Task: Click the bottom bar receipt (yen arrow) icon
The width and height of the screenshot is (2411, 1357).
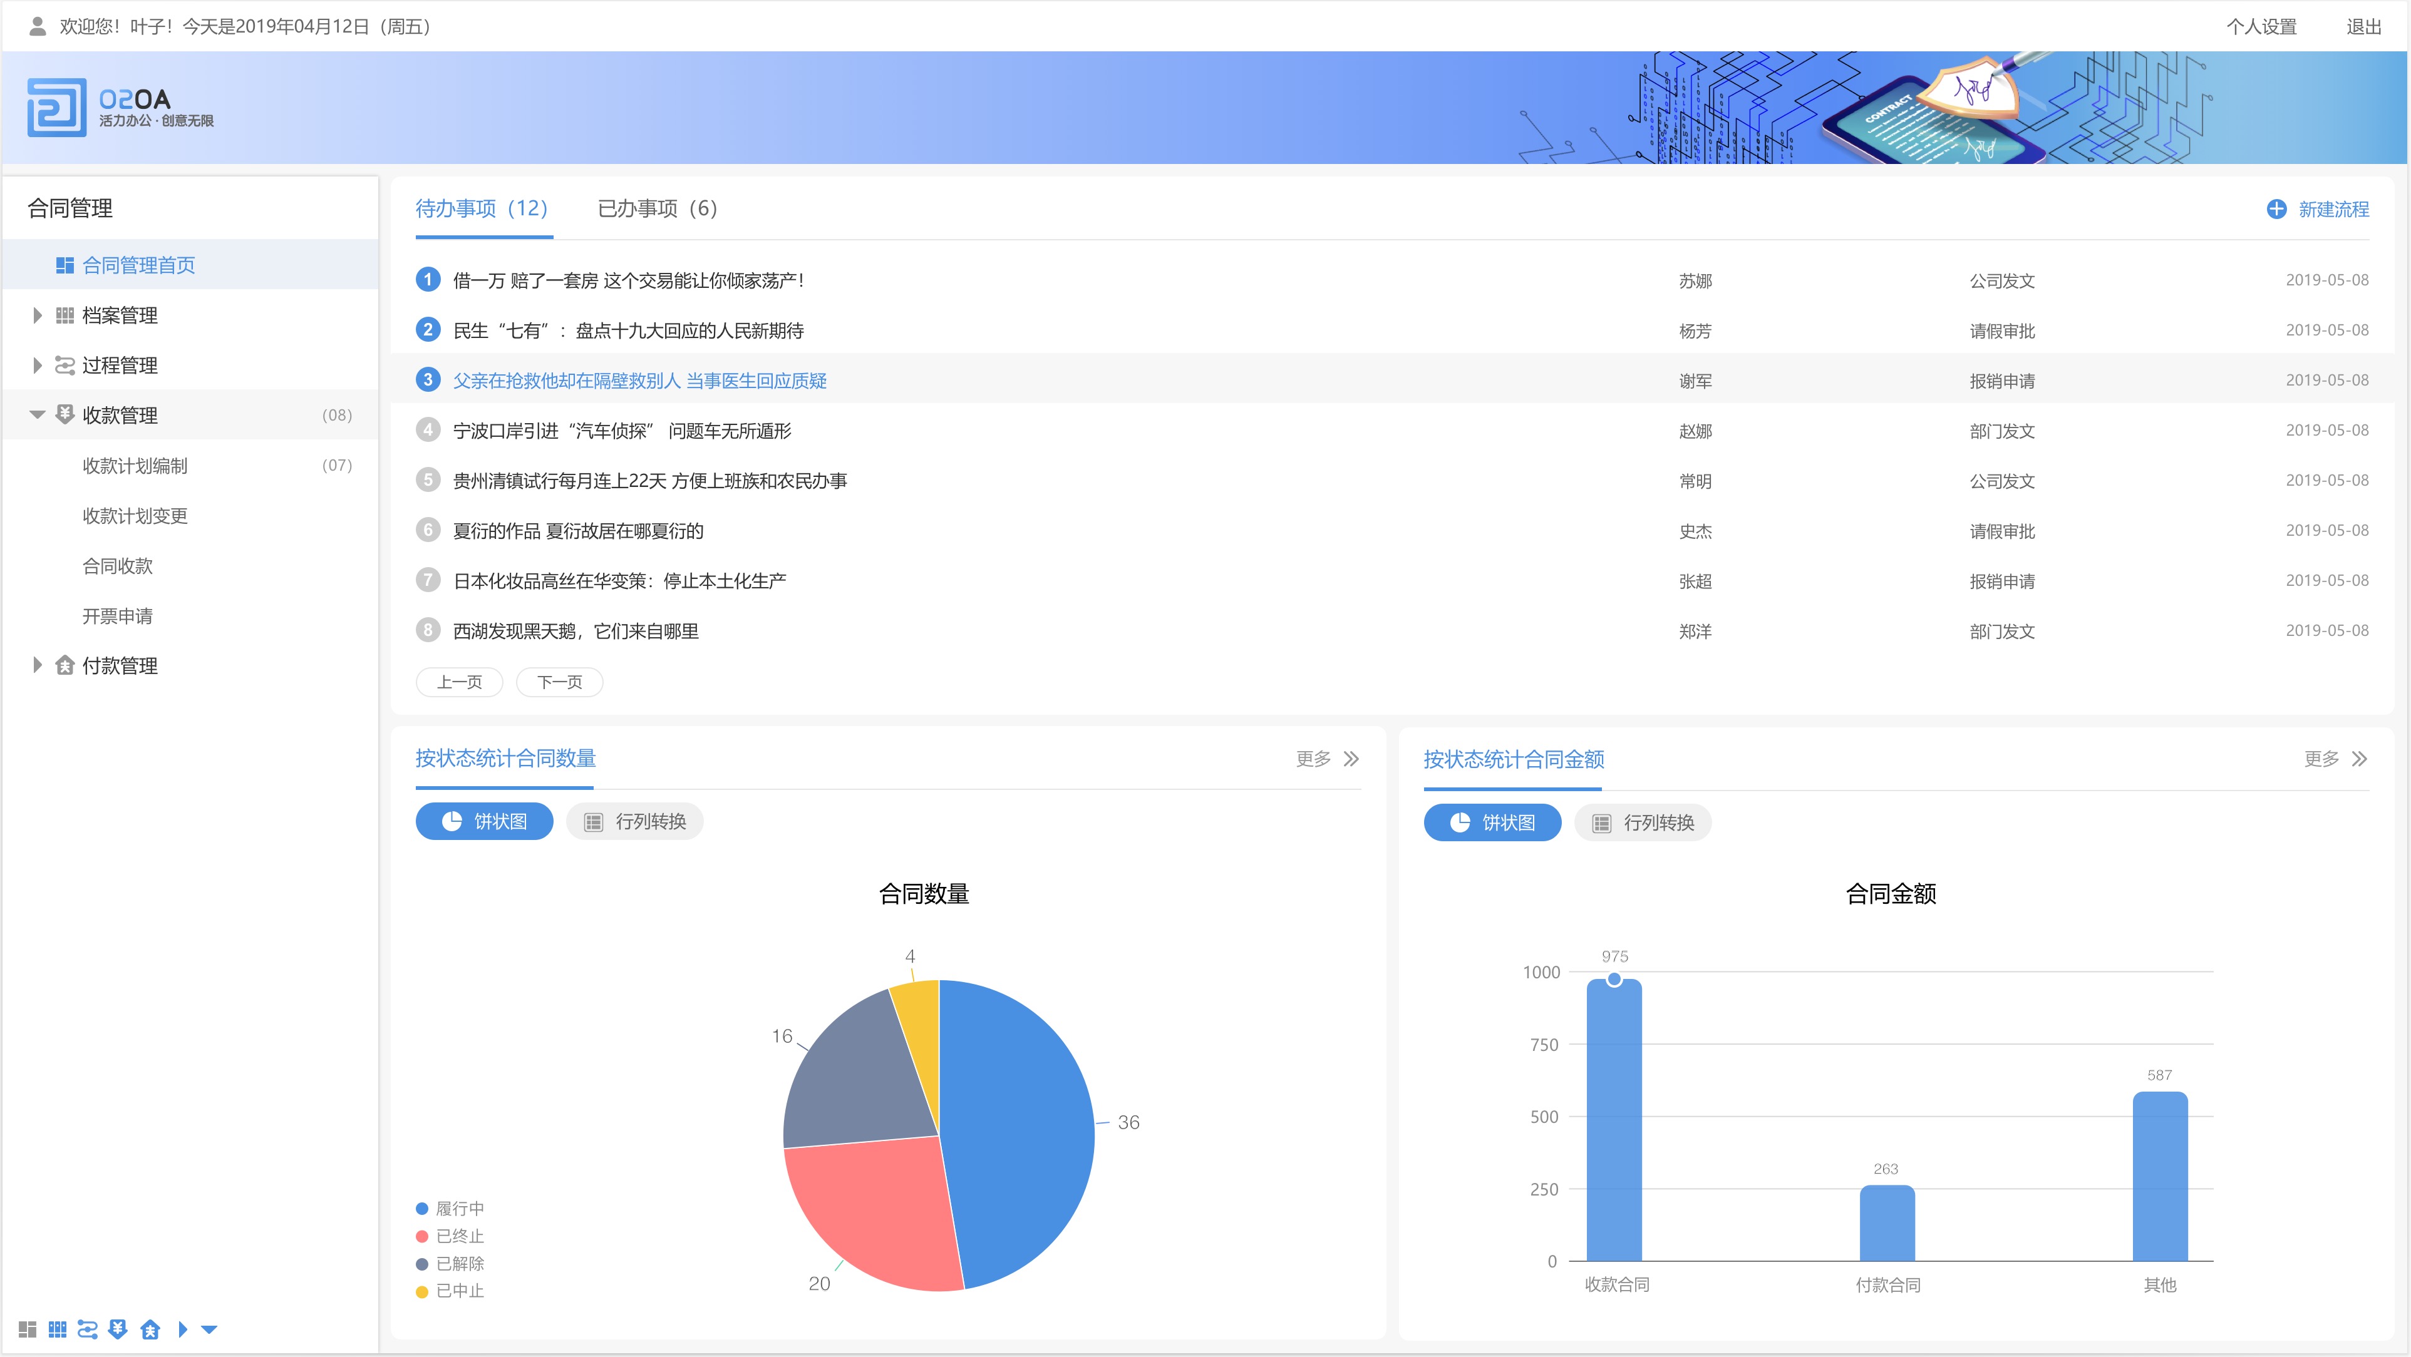Action: tap(118, 1329)
